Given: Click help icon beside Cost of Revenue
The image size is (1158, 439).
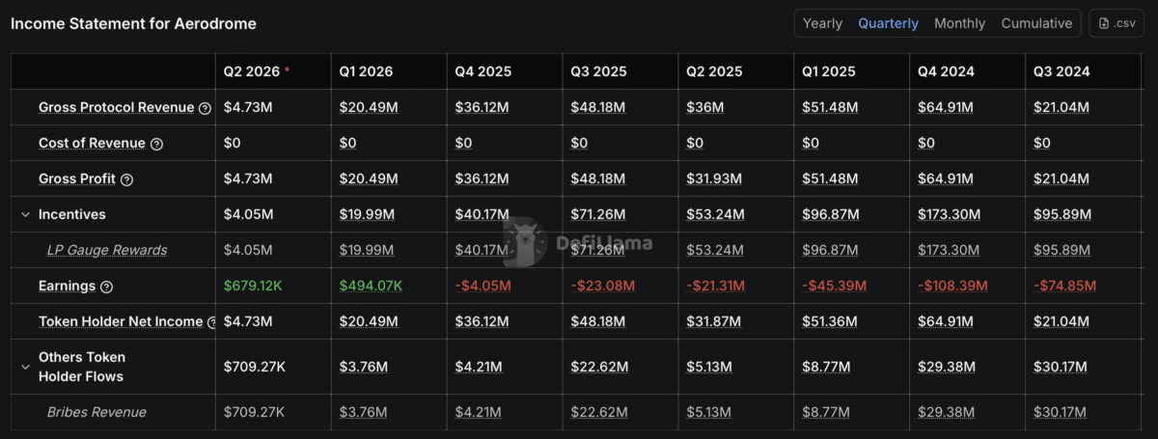Looking at the screenshot, I should click(x=156, y=144).
